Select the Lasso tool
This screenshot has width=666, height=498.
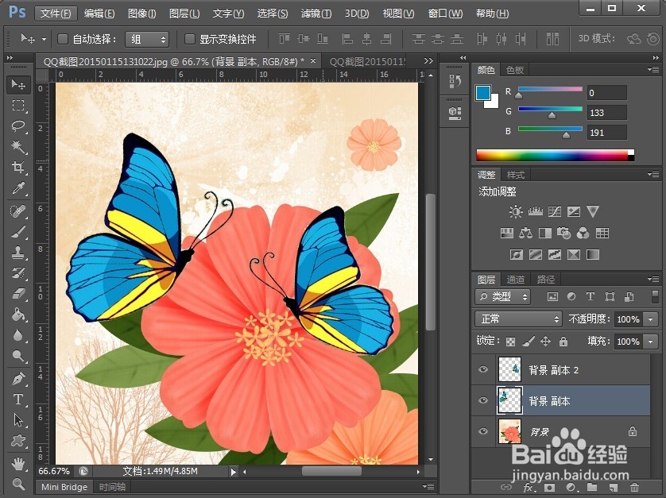click(18, 127)
